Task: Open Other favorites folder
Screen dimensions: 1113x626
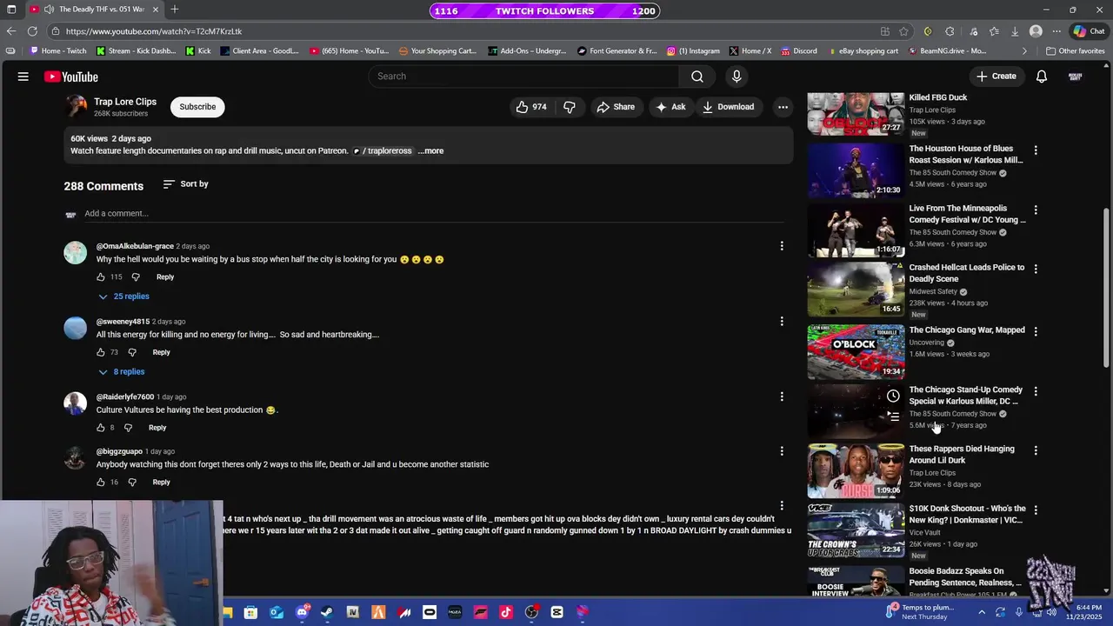Action: (1076, 51)
